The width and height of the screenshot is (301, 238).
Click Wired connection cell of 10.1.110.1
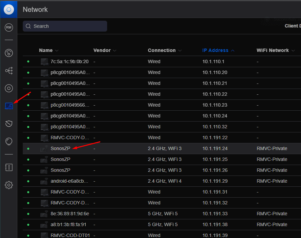[154, 61]
